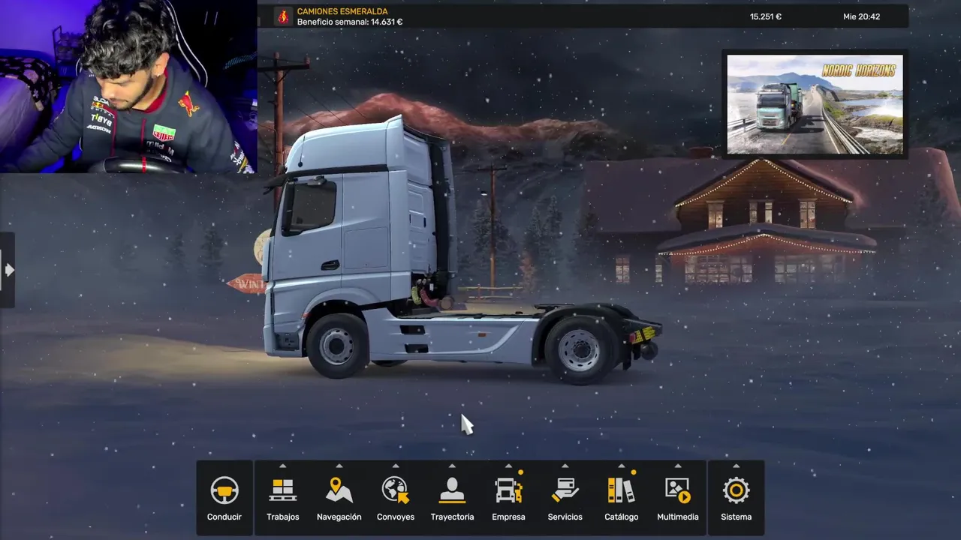Click the Conducir steering wheel icon

(224, 491)
